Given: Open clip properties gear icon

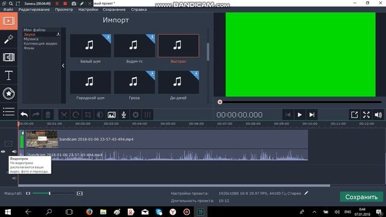Looking at the screenshot, I should point(135,115).
